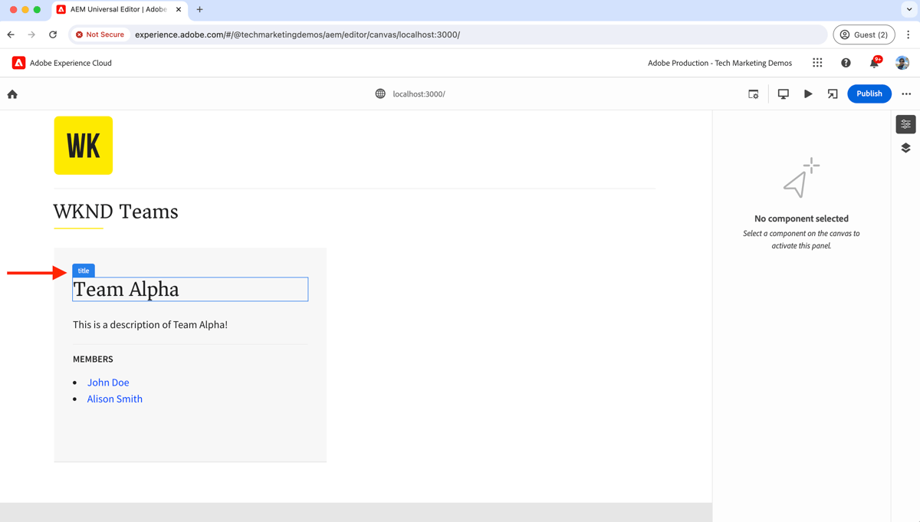Image resolution: width=920 pixels, height=522 pixels.
Task: Open the preview play icon in the toolbar
Action: point(808,93)
